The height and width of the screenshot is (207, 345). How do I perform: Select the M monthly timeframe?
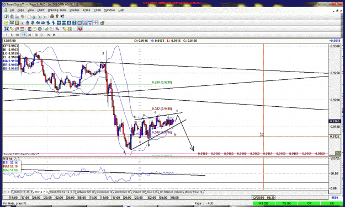coord(54,35)
